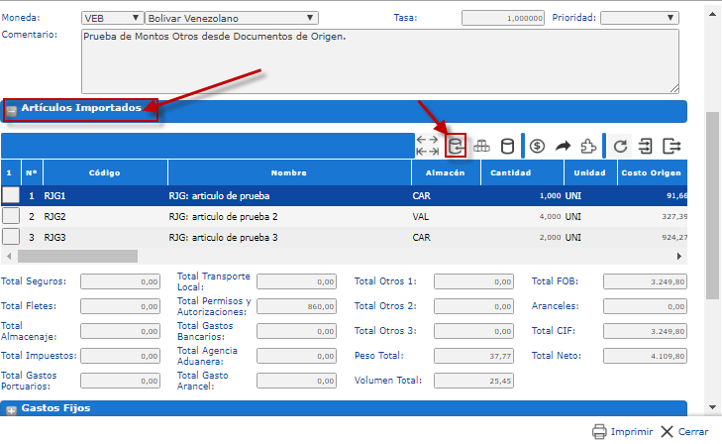Screen dimensions: 722x444
Task: Select the checkbox for row RJG3
Action: [x=11, y=236]
